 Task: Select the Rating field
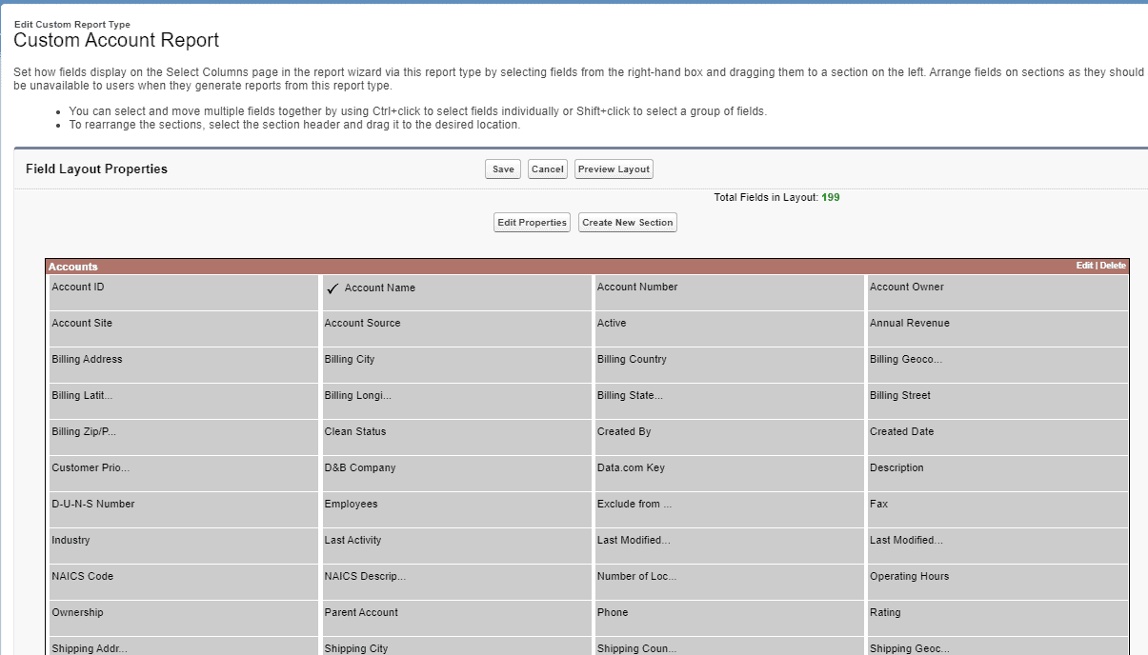pos(997,618)
